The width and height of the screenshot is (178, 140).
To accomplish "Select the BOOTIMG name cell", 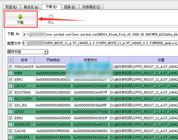I will 24,92.
